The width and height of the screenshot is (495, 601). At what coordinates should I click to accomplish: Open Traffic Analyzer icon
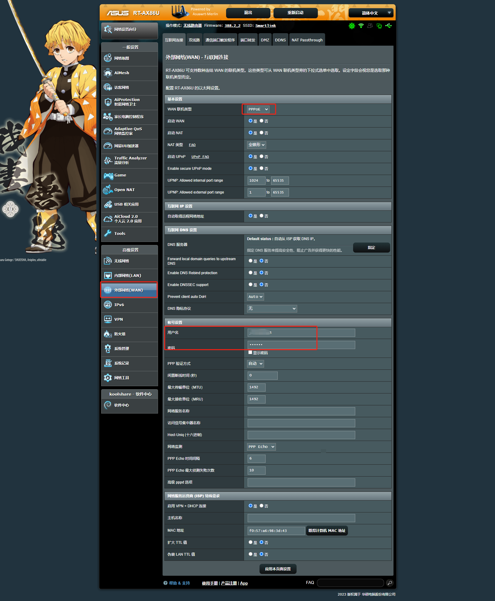[108, 160]
